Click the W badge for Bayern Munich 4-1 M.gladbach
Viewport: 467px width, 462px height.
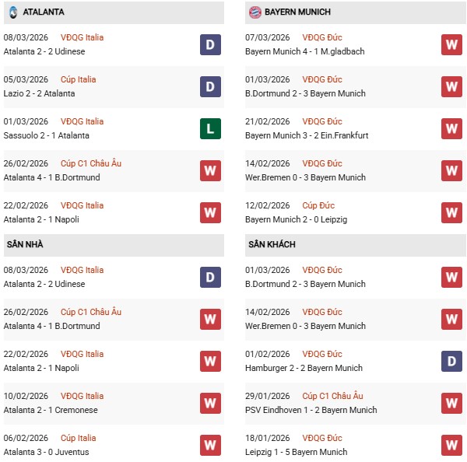pos(451,44)
